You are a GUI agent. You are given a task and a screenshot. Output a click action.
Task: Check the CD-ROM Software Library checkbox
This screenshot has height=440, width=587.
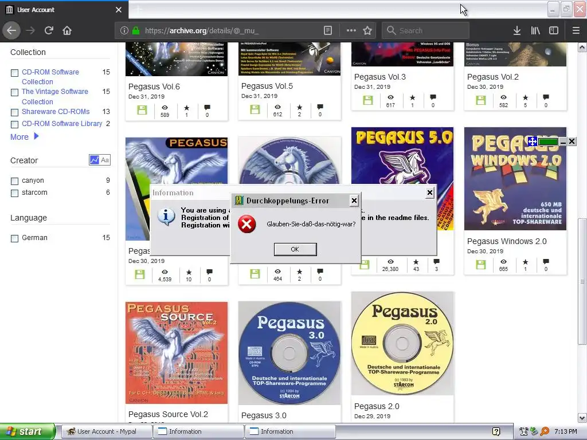(x=14, y=124)
